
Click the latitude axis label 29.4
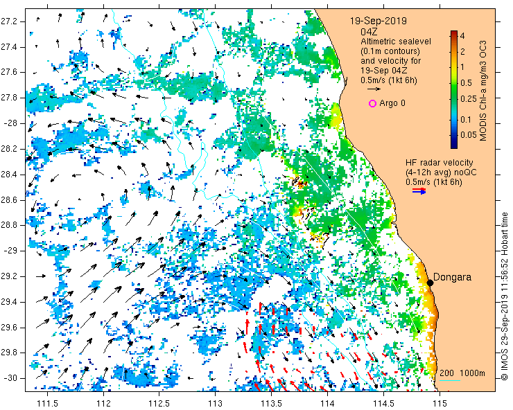[10, 302]
